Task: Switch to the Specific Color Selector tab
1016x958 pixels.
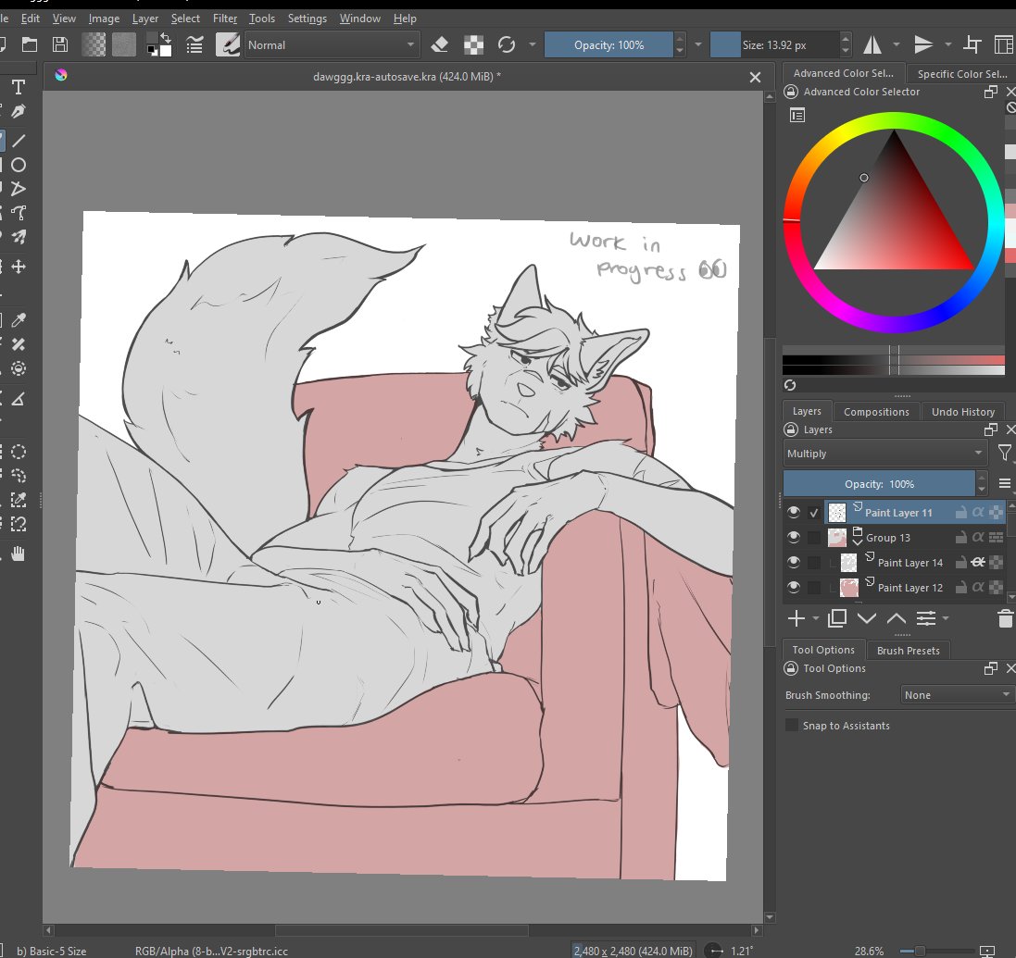Action: click(961, 73)
